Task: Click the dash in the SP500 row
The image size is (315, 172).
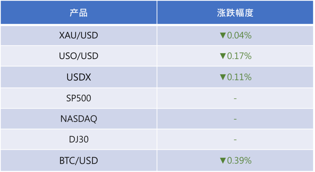Action: pos(235,98)
